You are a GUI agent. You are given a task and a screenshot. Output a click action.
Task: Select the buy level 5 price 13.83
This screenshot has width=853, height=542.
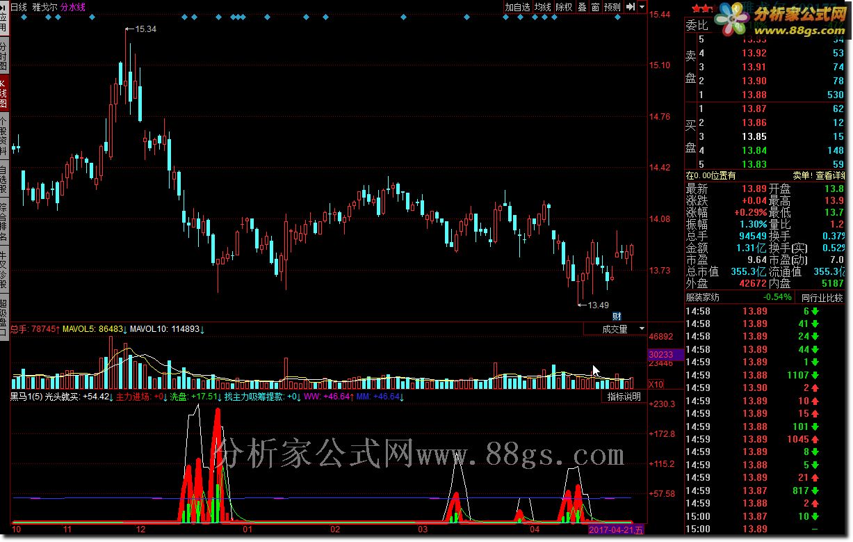pyautogui.click(x=754, y=164)
